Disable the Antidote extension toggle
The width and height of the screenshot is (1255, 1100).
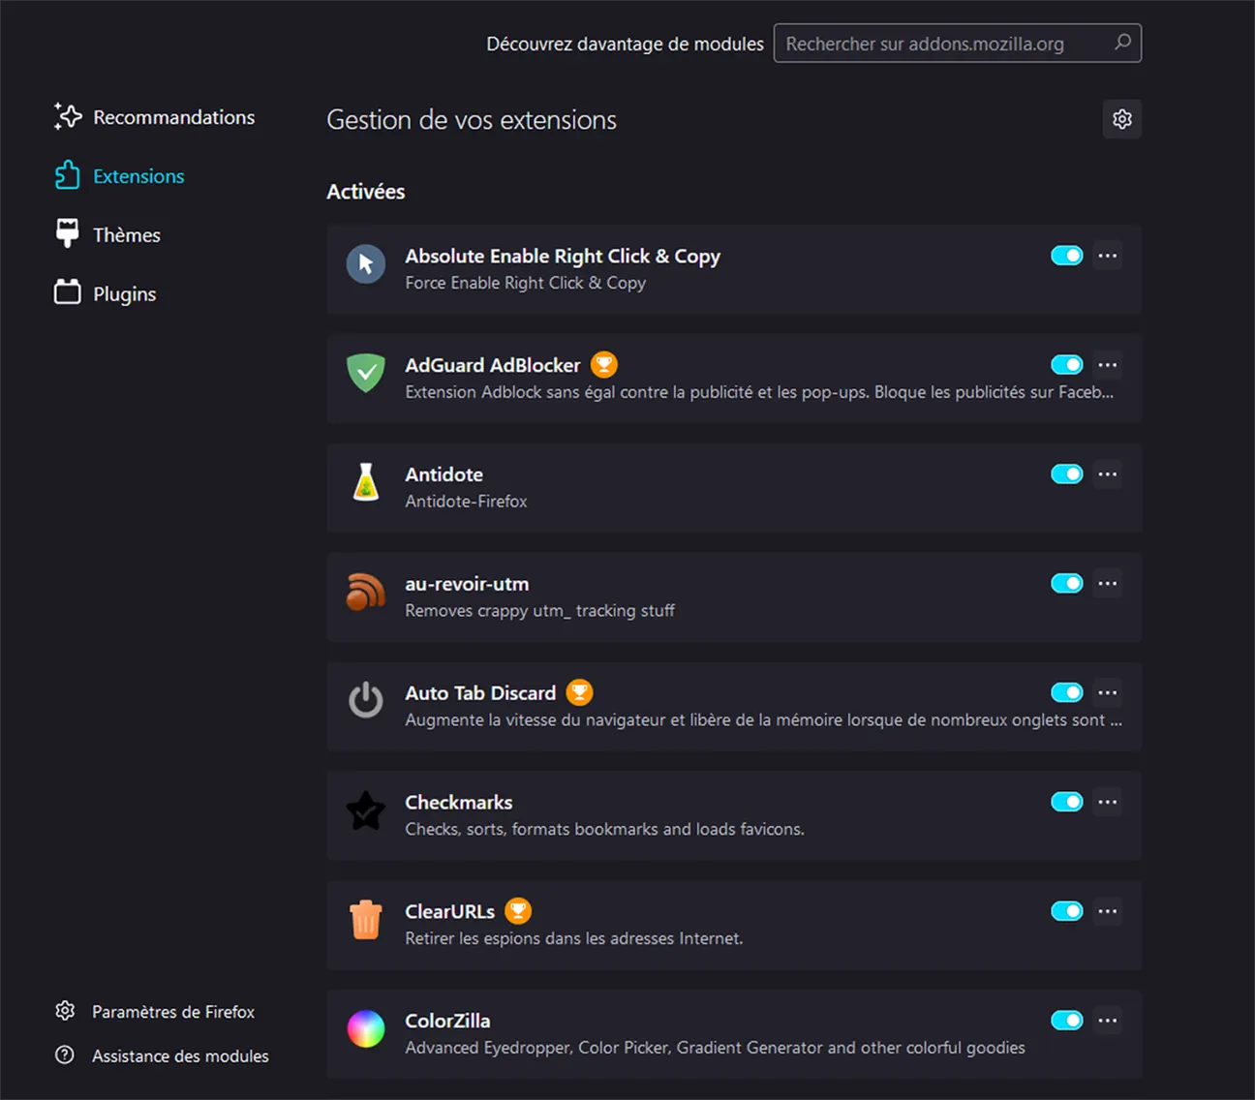pos(1067,474)
